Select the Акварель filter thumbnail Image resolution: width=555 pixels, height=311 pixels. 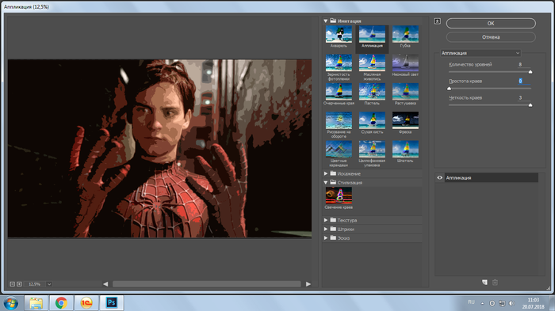tap(339, 34)
